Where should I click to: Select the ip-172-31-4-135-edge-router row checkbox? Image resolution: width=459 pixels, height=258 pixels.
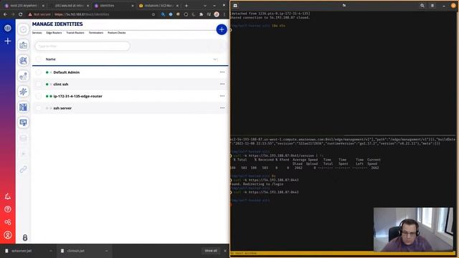(39, 96)
